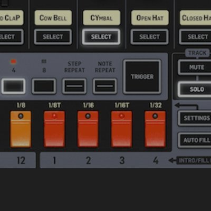
Task: Select the Cow Bell track
Action: 53,37
